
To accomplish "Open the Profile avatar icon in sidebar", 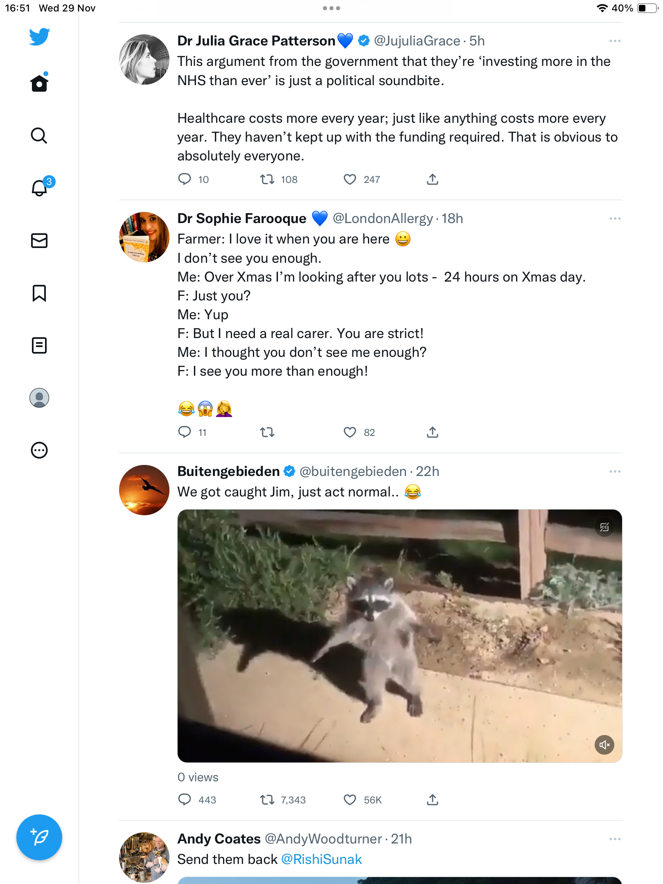I will click(39, 398).
